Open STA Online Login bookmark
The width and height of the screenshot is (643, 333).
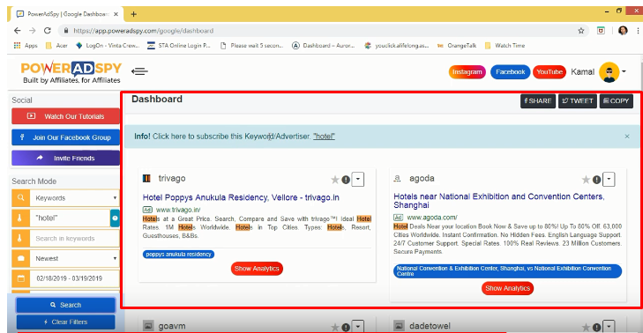(179, 46)
